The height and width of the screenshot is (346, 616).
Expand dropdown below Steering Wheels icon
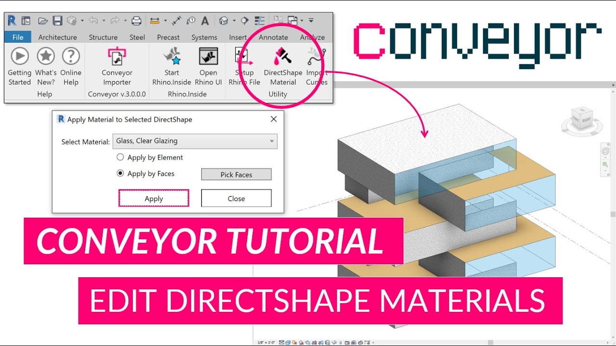tap(605, 157)
